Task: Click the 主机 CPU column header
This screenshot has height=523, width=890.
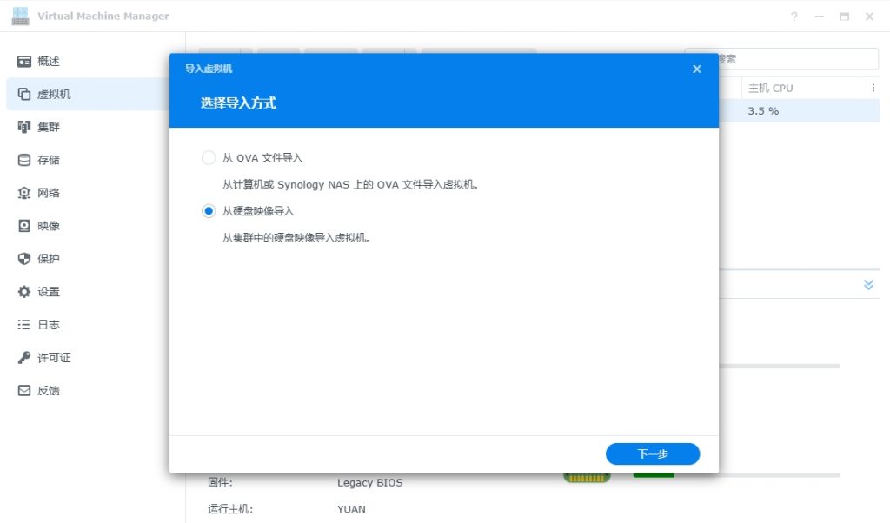Action: point(770,89)
